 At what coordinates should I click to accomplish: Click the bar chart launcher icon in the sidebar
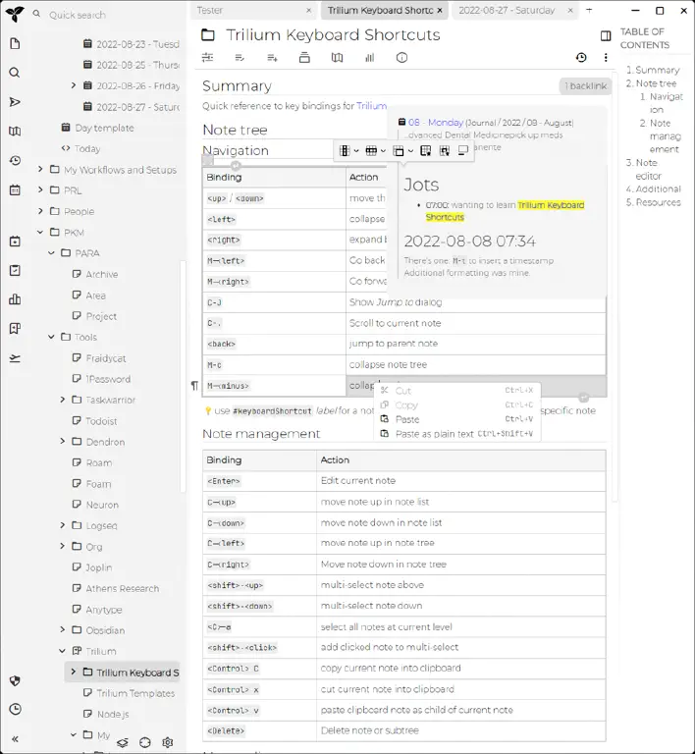pyautogui.click(x=15, y=299)
